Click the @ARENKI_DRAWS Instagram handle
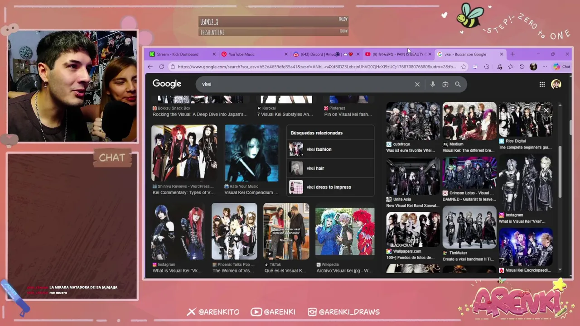Screen dimensions: 580x326 tap(349, 312)
